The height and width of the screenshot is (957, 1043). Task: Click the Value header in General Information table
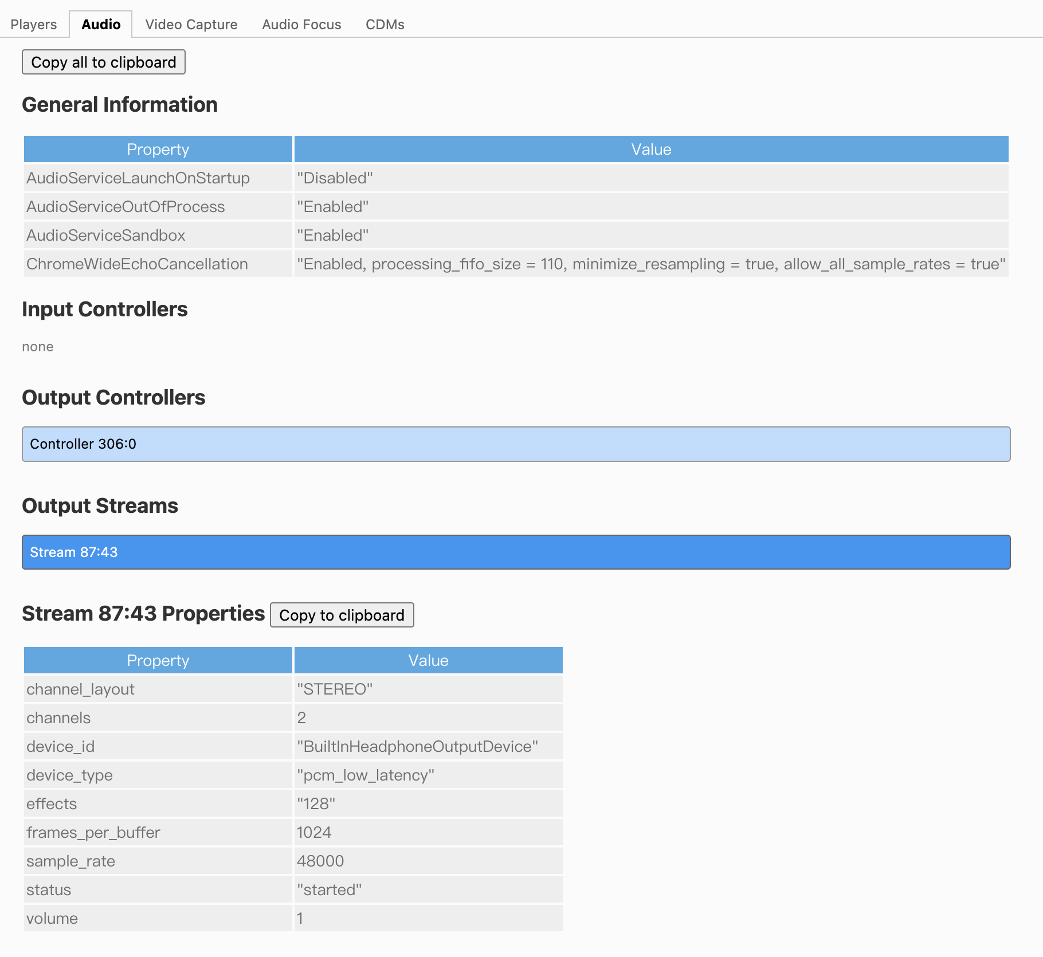(x=651, y=150)
